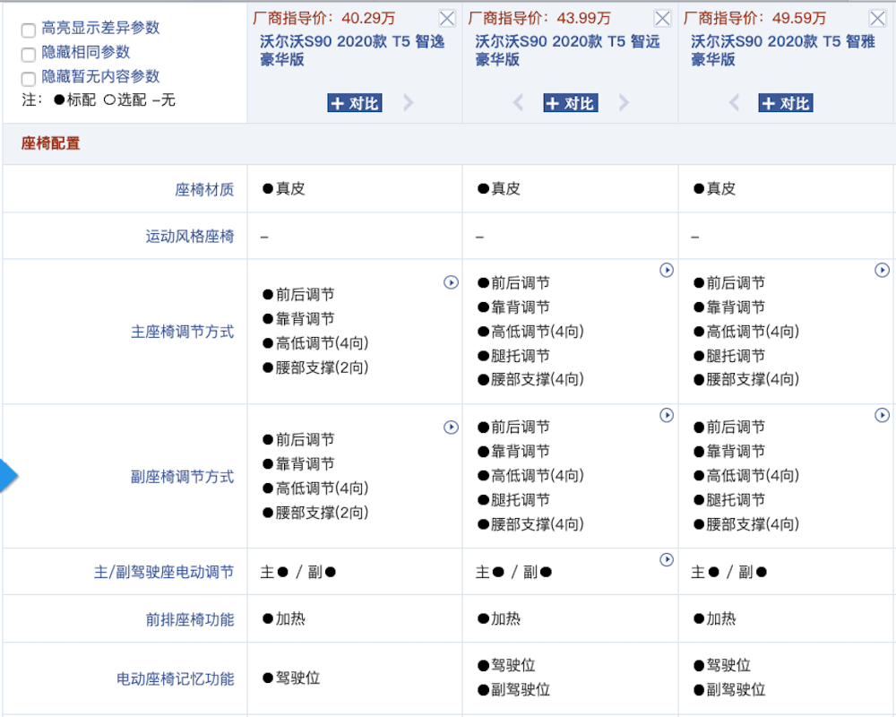
Task: Enable 高亮显示差异参数 checkbox
Action: 28,28
